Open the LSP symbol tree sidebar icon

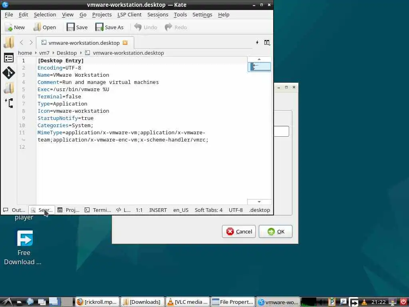[9, 103]
